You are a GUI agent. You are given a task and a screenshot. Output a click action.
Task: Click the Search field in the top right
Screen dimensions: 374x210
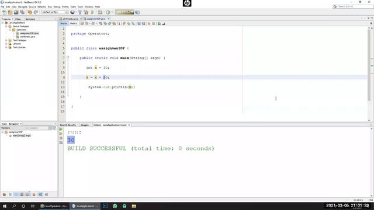353,6
